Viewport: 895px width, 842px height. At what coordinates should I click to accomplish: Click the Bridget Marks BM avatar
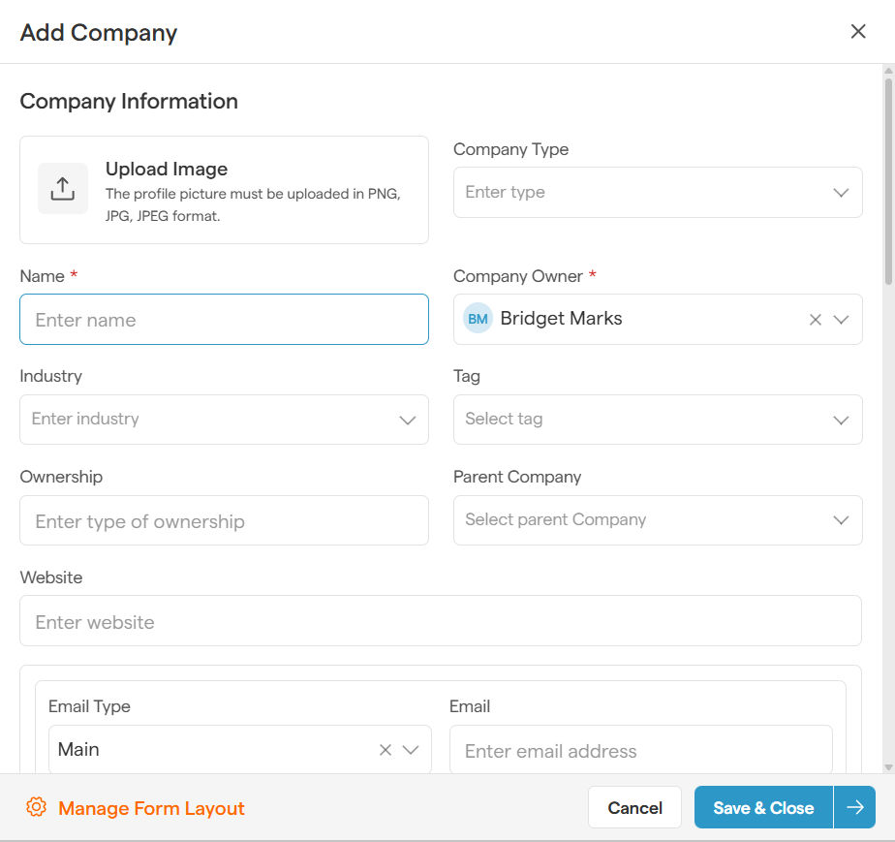tap(478, 319)
